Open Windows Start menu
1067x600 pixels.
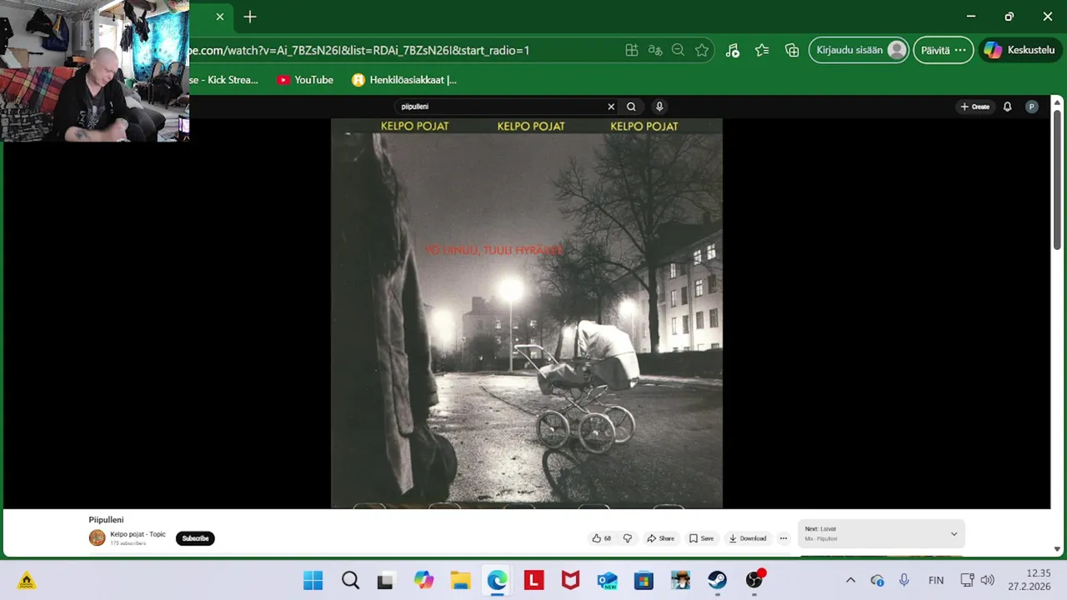tap(313, 580)
